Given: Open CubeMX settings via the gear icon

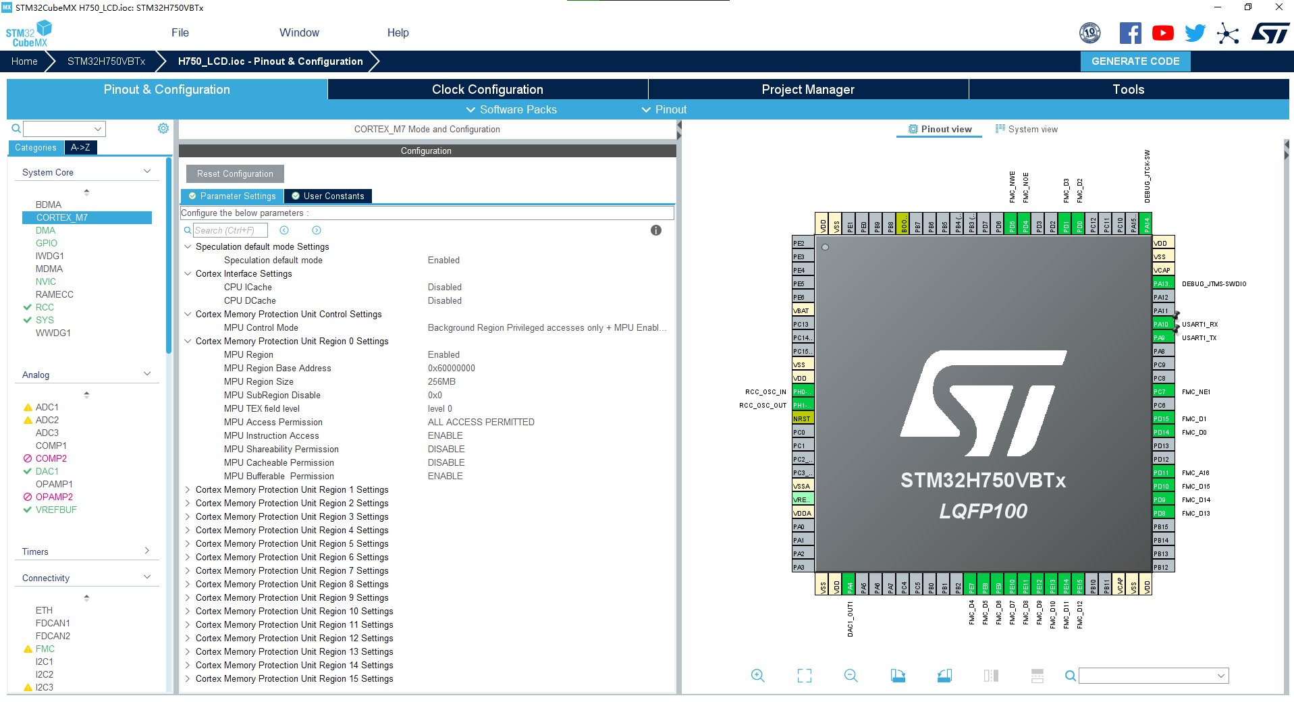Looking at the screenshot, I should click(x=163, y=128).
